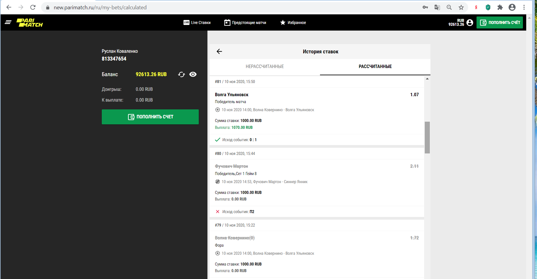Click the bet history scrollbar thumb

(427, 137)
